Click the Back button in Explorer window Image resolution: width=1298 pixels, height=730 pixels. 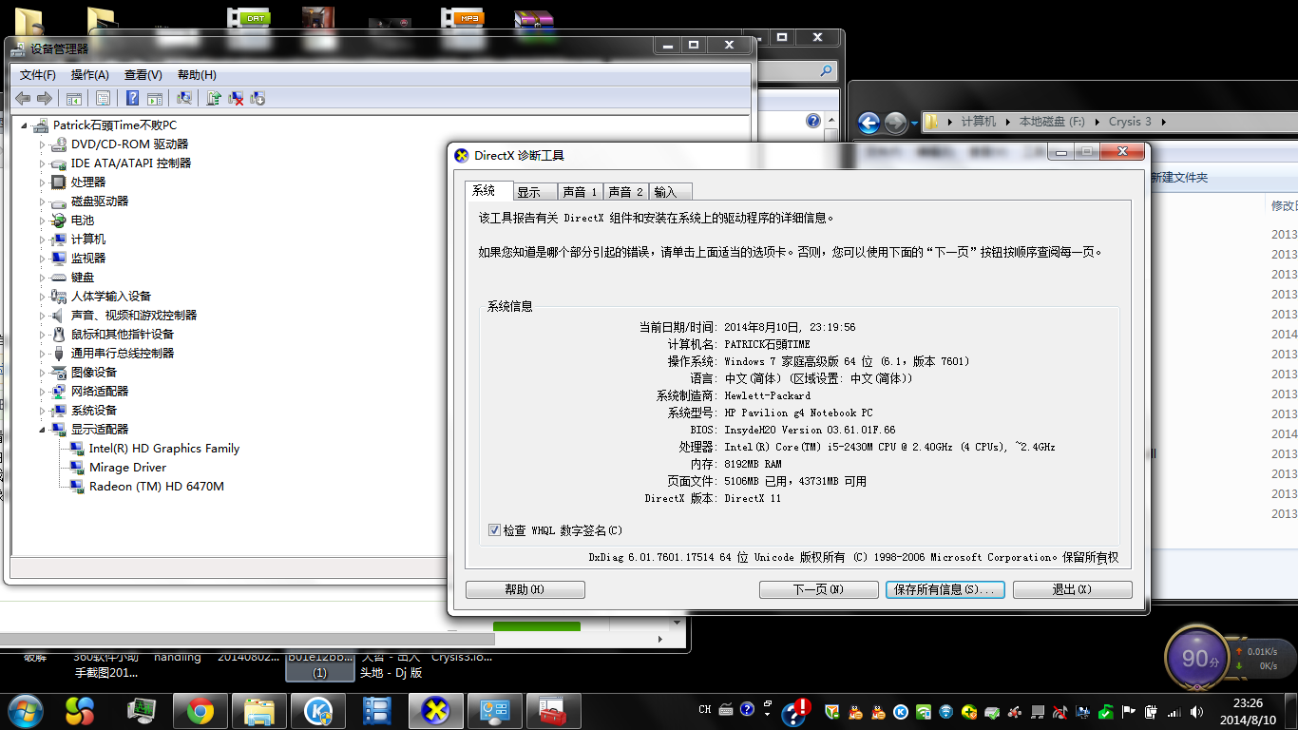(x=869, y=123)
